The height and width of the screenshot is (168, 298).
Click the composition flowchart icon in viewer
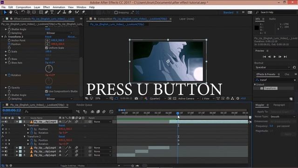click(232, 98)
